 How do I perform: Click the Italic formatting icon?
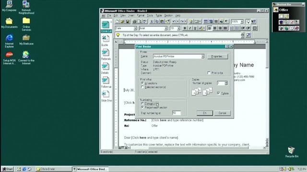tap(190, 28)
